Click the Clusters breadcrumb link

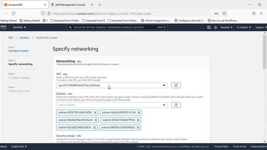coord(24,37)
